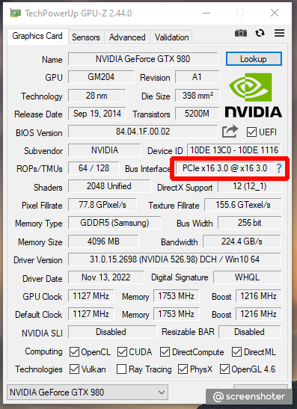Open the Validation tab
The width and height of the screenshot is (297, 409).
point(171,37)
